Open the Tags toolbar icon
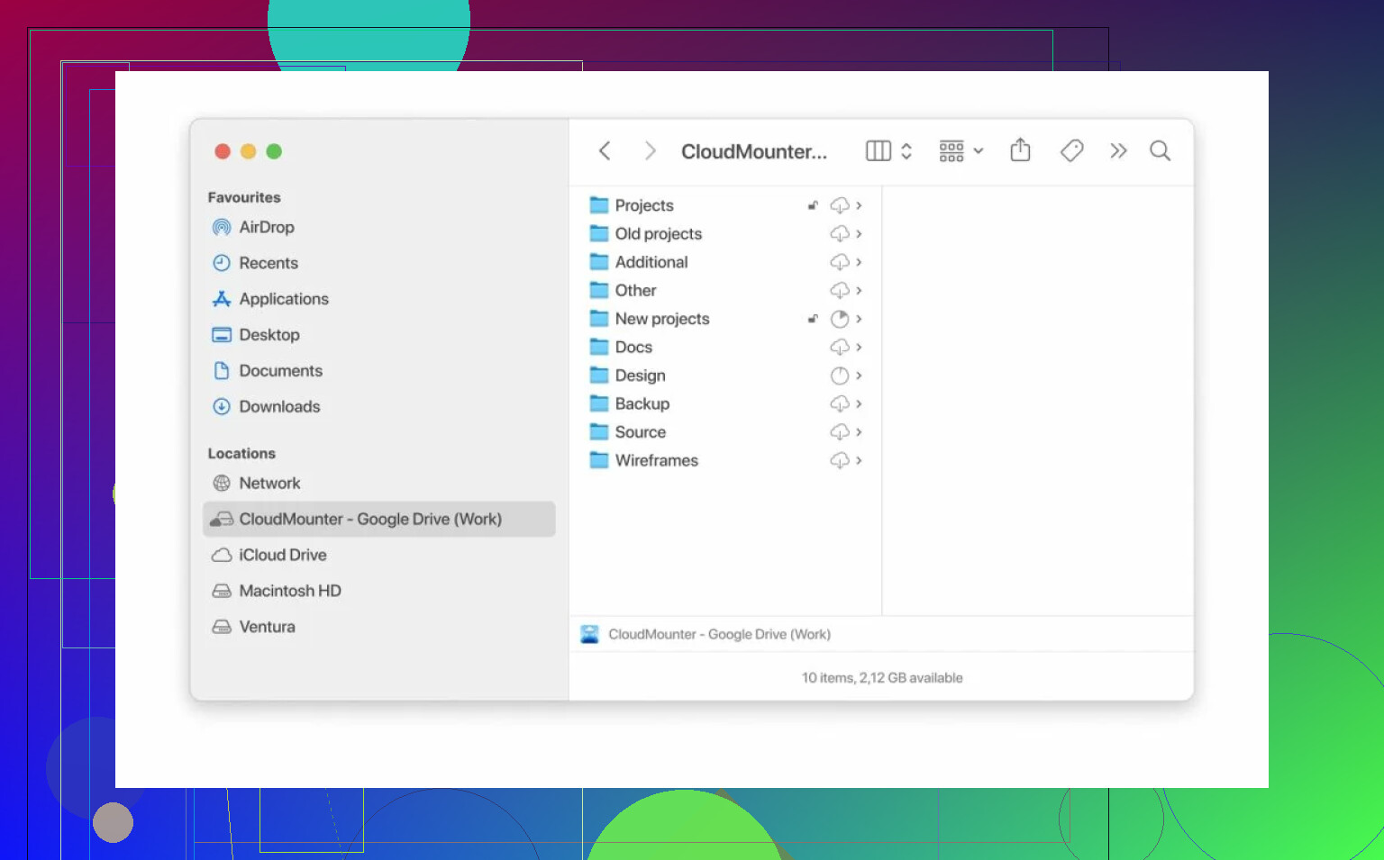This screenshot has width=1384, height=860. click(x=1071, y=150)
